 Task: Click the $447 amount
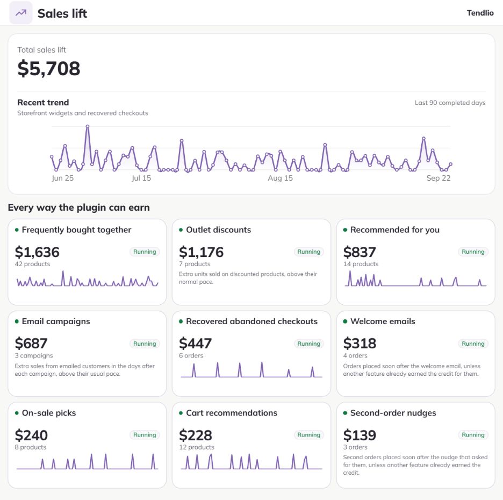(x=195, y=344)
